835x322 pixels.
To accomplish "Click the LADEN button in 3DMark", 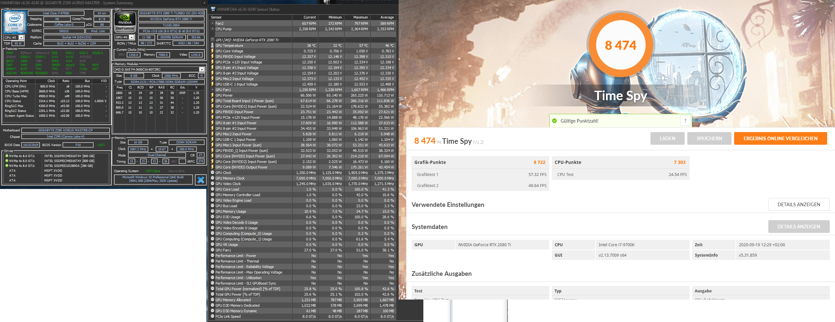I will click(x=667, y=139).
